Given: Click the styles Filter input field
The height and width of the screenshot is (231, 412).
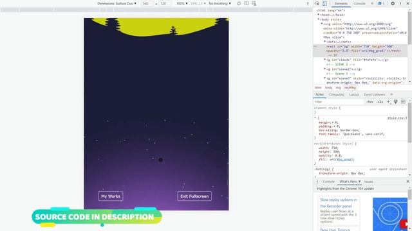Looking at the screenshot, I should pos(339,102).
